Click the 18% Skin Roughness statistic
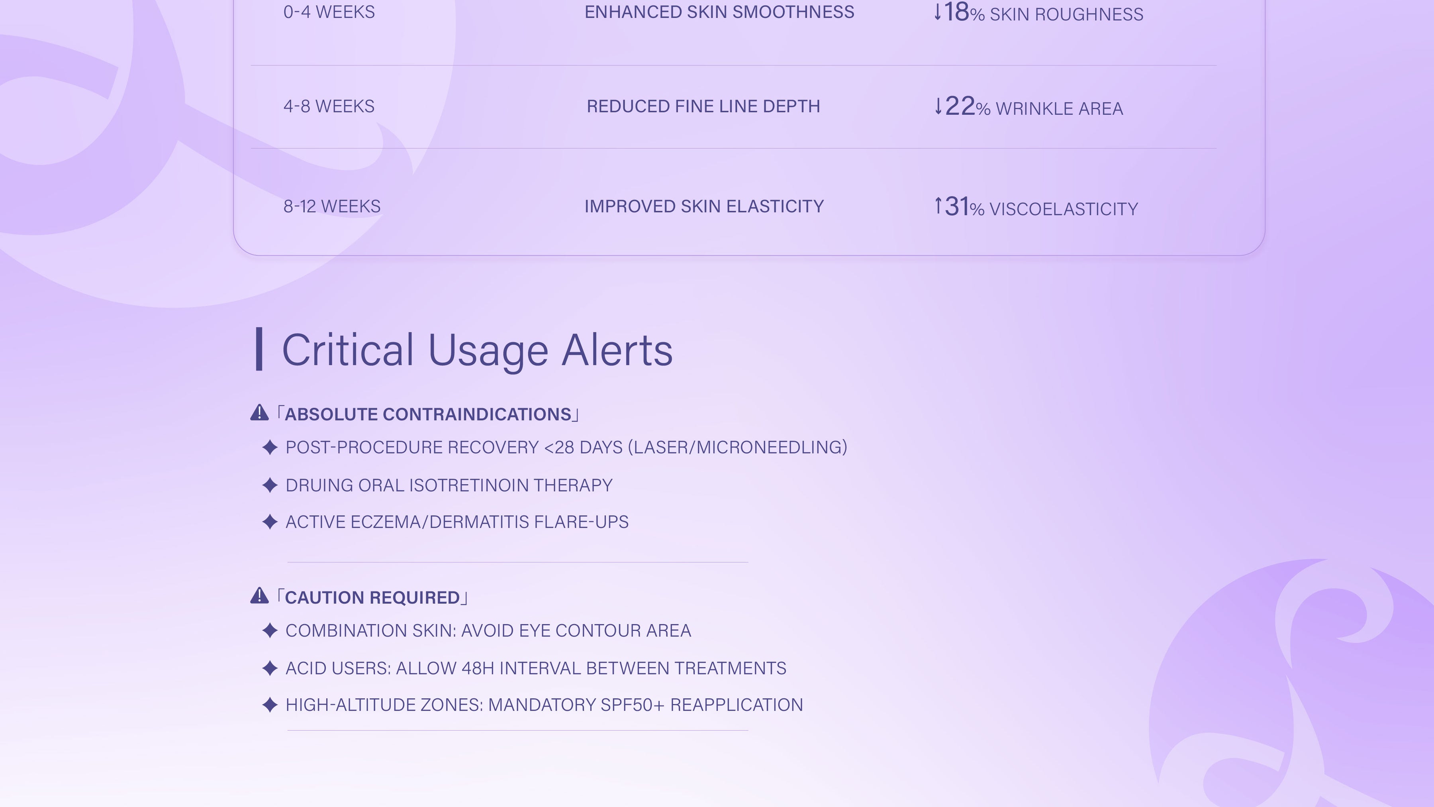The width and height of the screenshot is (1434, 807). click(x=1038, y=13)
